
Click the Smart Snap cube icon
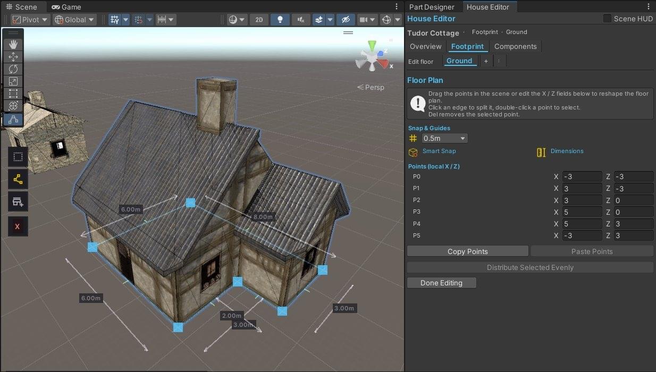(413, 153)
